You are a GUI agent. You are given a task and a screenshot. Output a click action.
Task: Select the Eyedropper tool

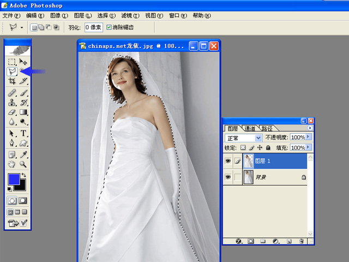tap(23, 154)
